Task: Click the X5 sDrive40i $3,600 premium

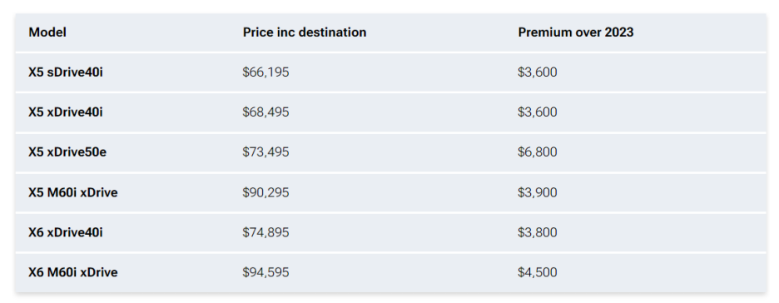Action: tap(538, 72)
